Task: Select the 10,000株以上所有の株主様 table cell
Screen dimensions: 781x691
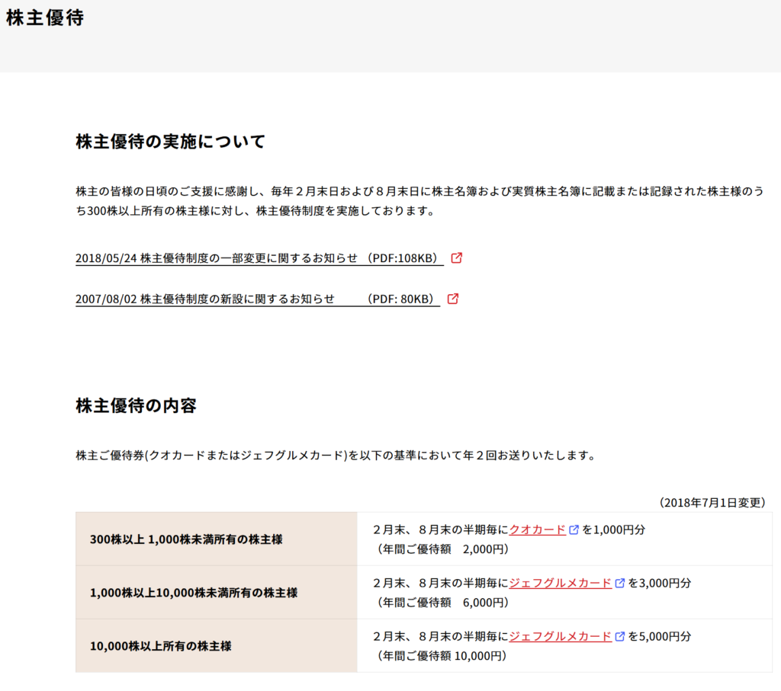Action: 161,646
